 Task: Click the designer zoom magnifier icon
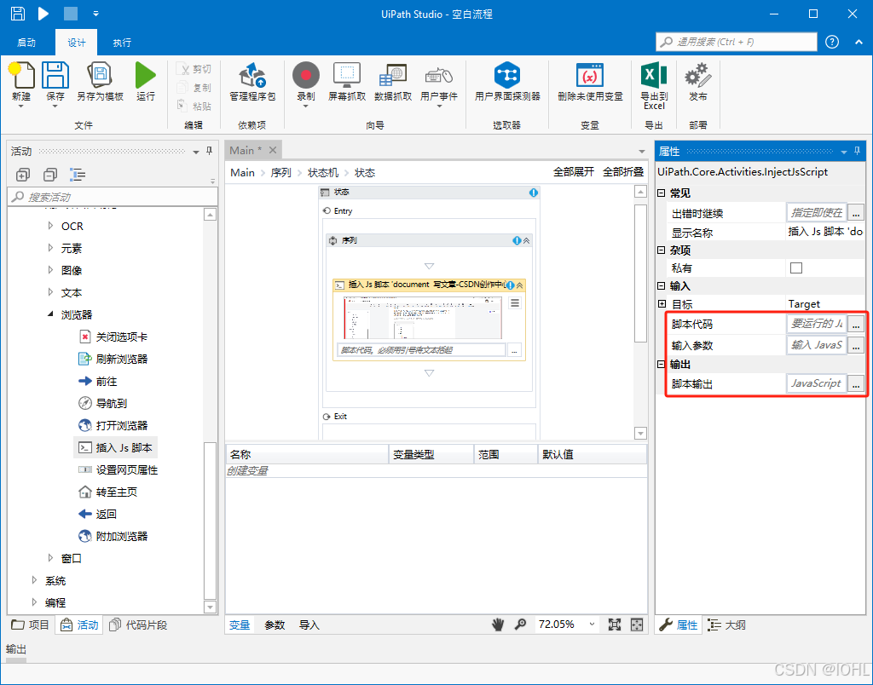(x=520, y=625)
